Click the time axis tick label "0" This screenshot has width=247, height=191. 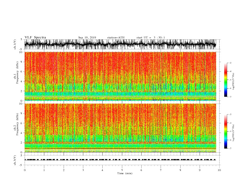point(25,170)
